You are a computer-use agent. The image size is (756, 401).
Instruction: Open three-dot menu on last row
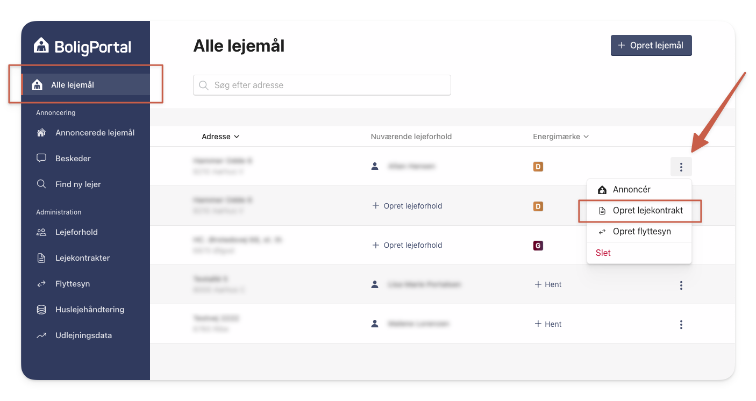[681, 325]
